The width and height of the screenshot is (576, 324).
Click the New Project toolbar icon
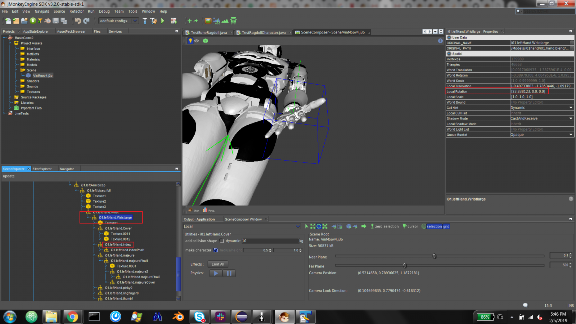(x=16, y=21)
